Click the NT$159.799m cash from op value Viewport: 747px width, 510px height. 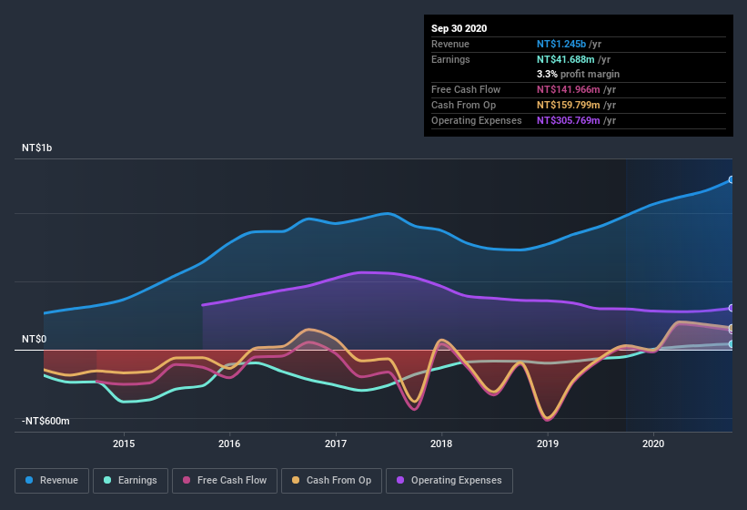569,105
